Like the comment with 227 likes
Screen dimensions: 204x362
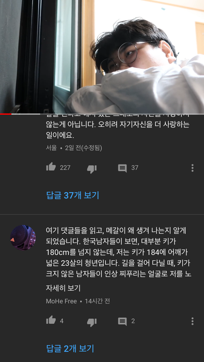tap(51, 167)
